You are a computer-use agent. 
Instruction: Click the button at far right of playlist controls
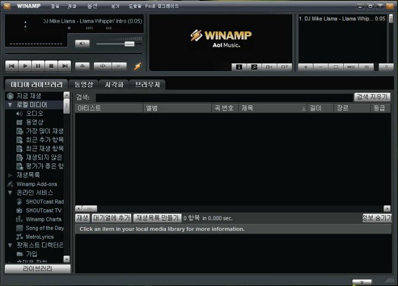tap(386, 67)
